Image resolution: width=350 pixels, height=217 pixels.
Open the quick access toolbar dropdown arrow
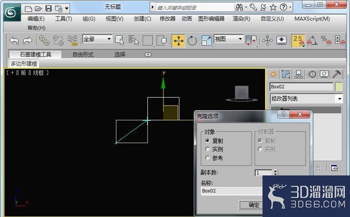coord(67,8)
